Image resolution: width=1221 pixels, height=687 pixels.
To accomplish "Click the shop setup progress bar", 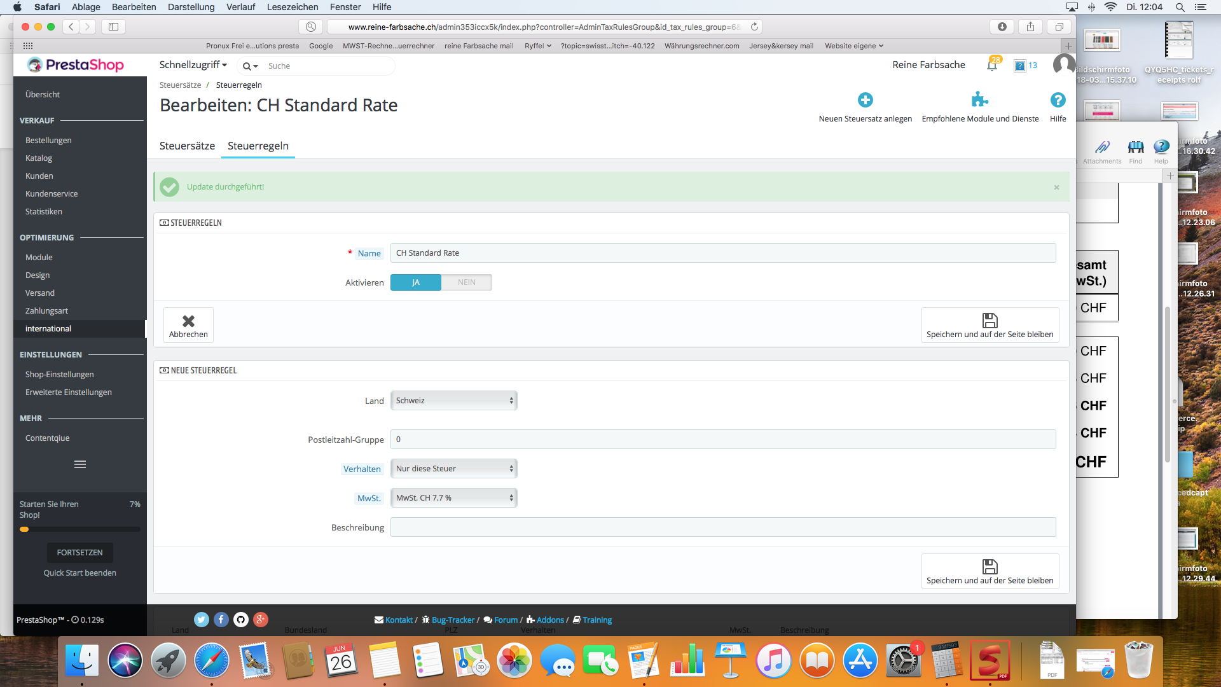I will tap(80, 529).
